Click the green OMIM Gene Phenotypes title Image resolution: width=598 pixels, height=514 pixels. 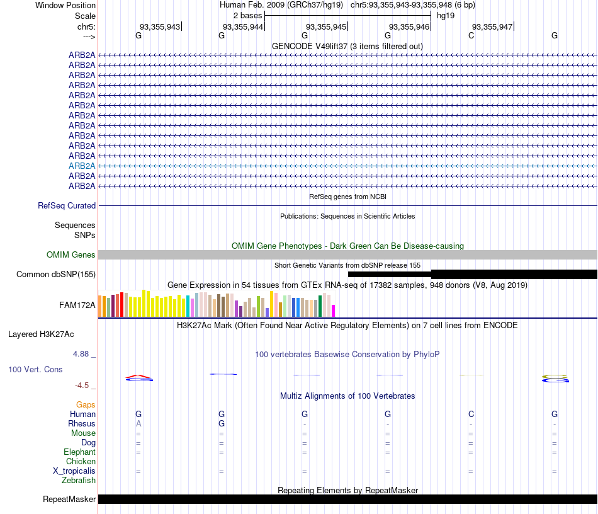coord(347,246)
